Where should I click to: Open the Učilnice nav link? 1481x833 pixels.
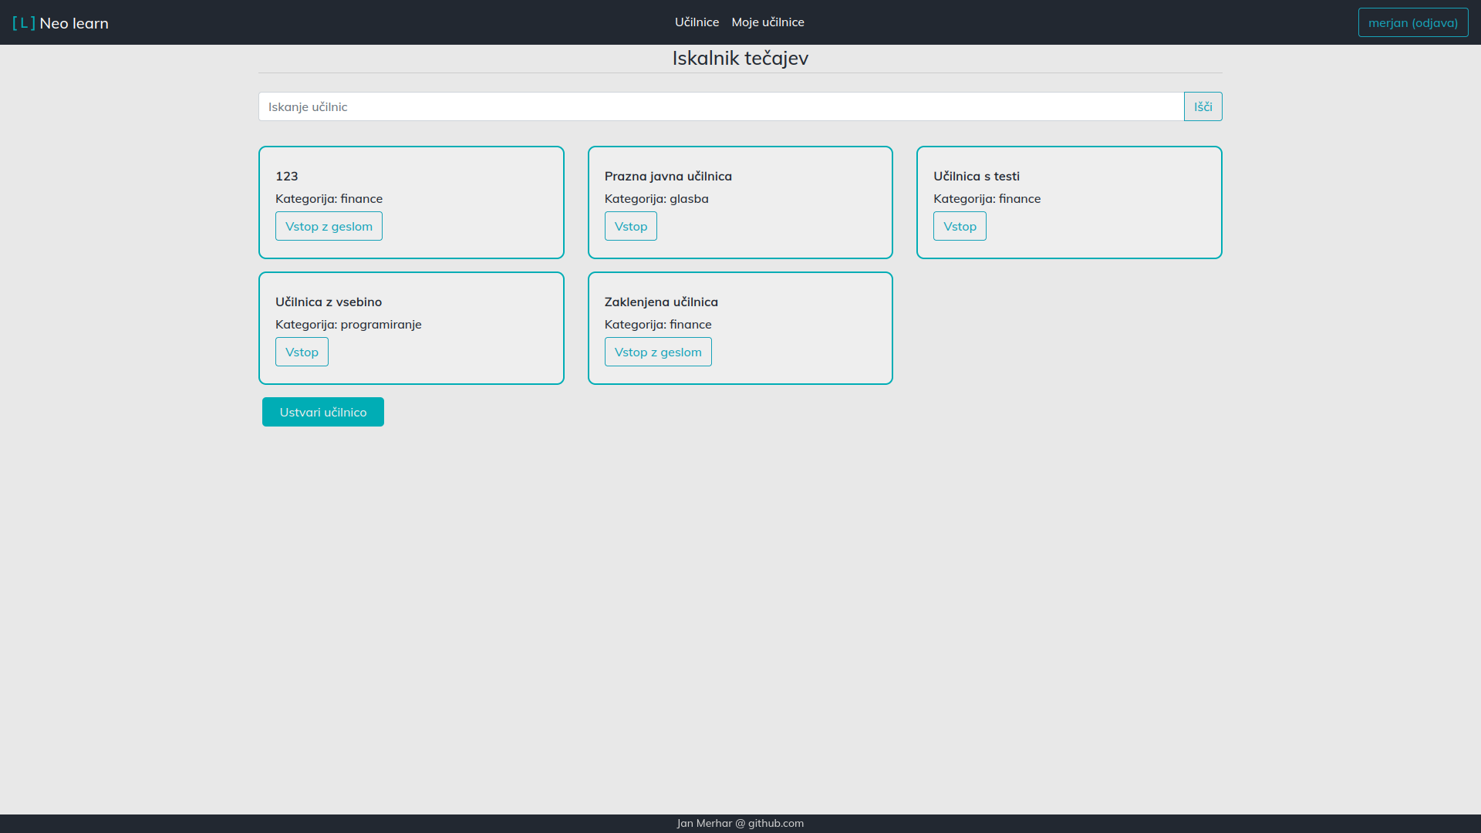[x=697, y=22]
